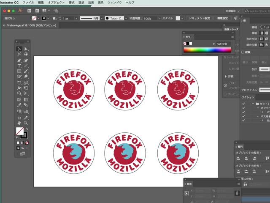Choose the Free Transform tool

26,88
